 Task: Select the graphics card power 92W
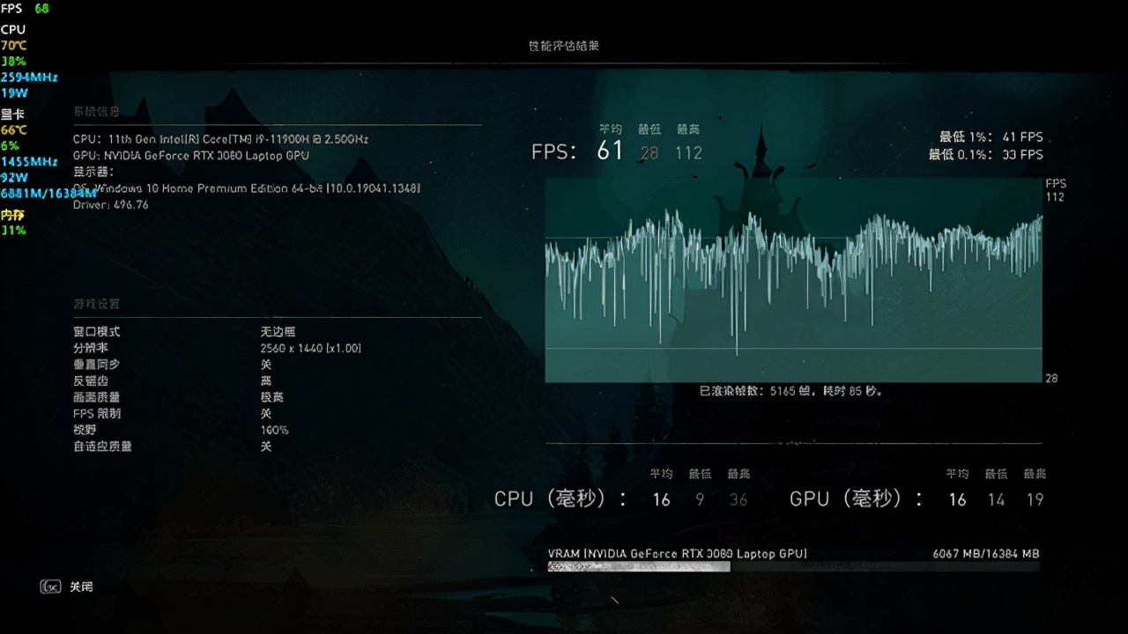14,178
